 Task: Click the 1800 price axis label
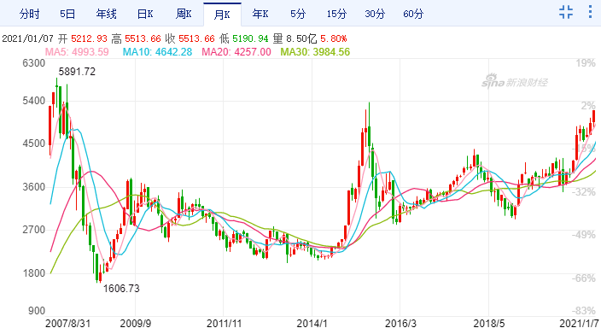click(34, 273)
